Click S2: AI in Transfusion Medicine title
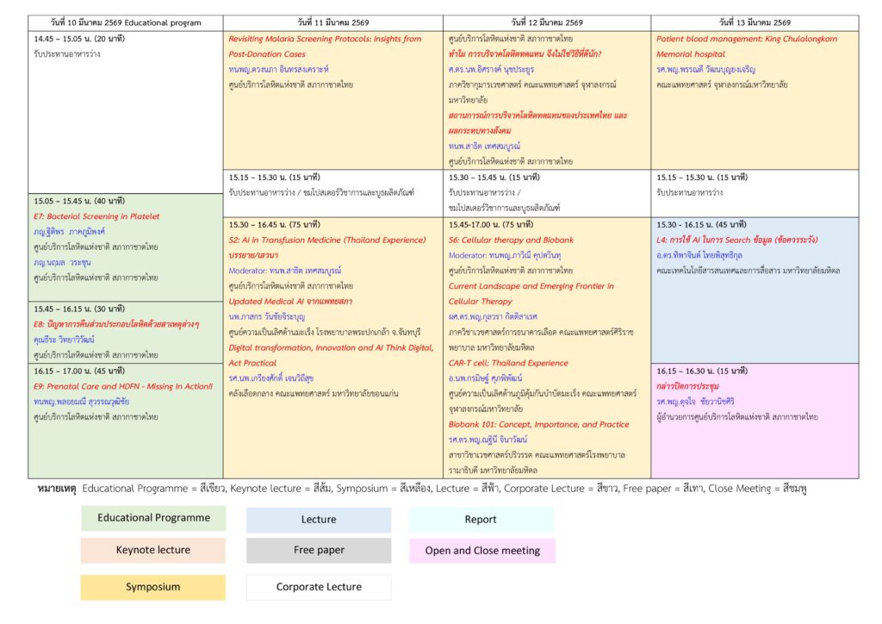The height and width of the screenshot is (624, 882). click(x=327, y=240)
